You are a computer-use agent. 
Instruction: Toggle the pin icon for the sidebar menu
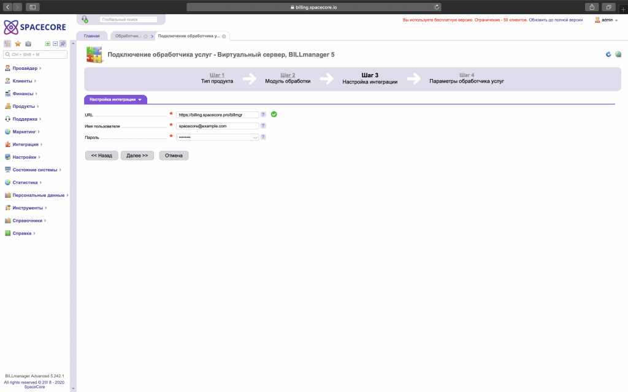click(x=63, y=43)
